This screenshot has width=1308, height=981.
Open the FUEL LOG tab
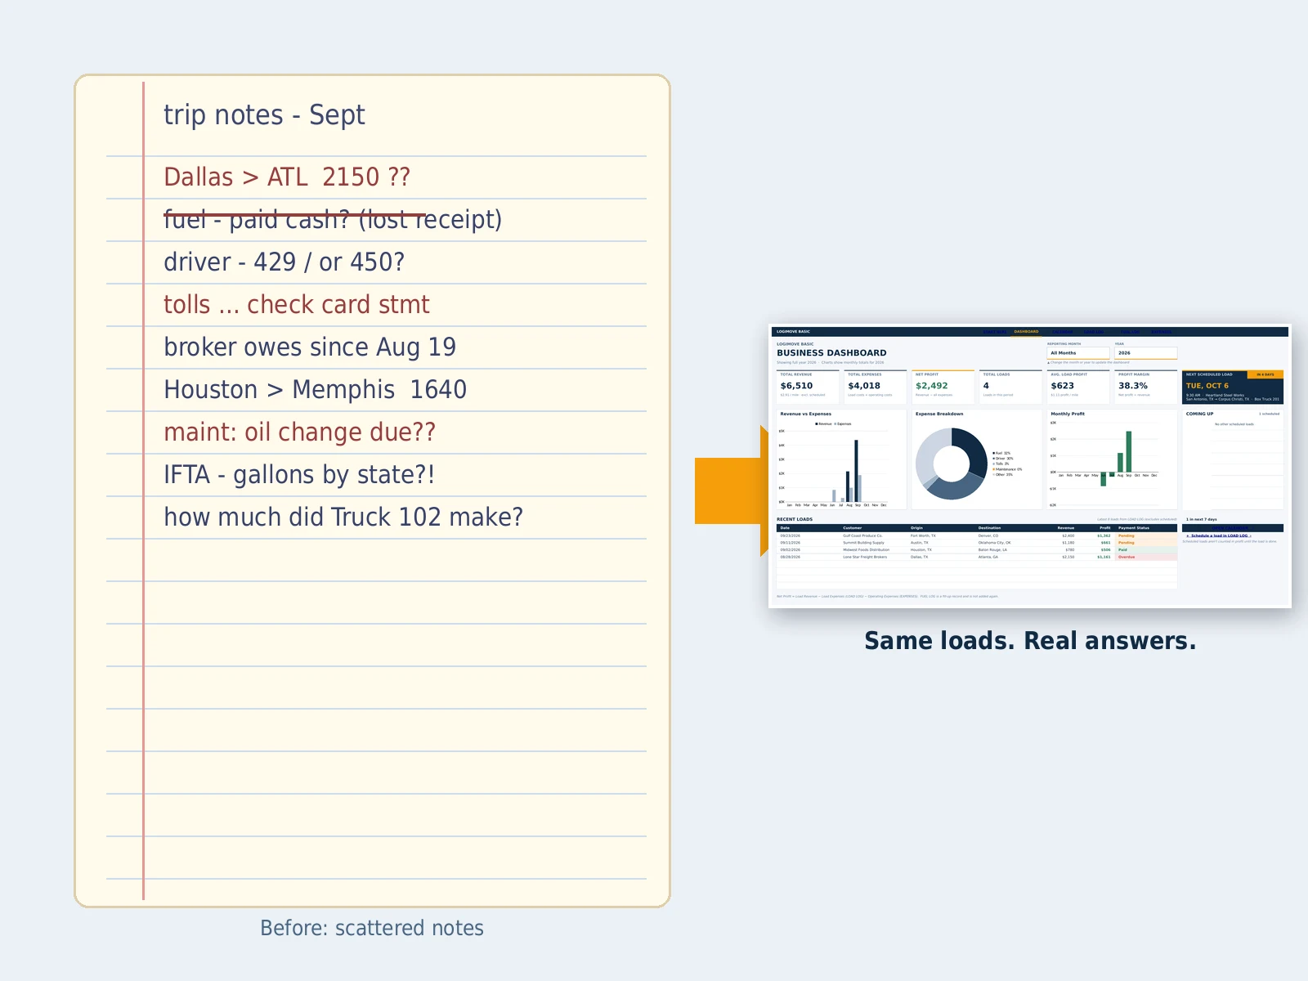tap(1130, 332)
